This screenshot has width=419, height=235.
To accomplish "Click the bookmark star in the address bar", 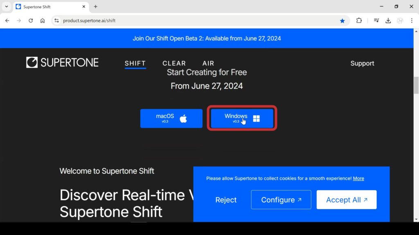I will pyautogui.click(x=342, y=21).
